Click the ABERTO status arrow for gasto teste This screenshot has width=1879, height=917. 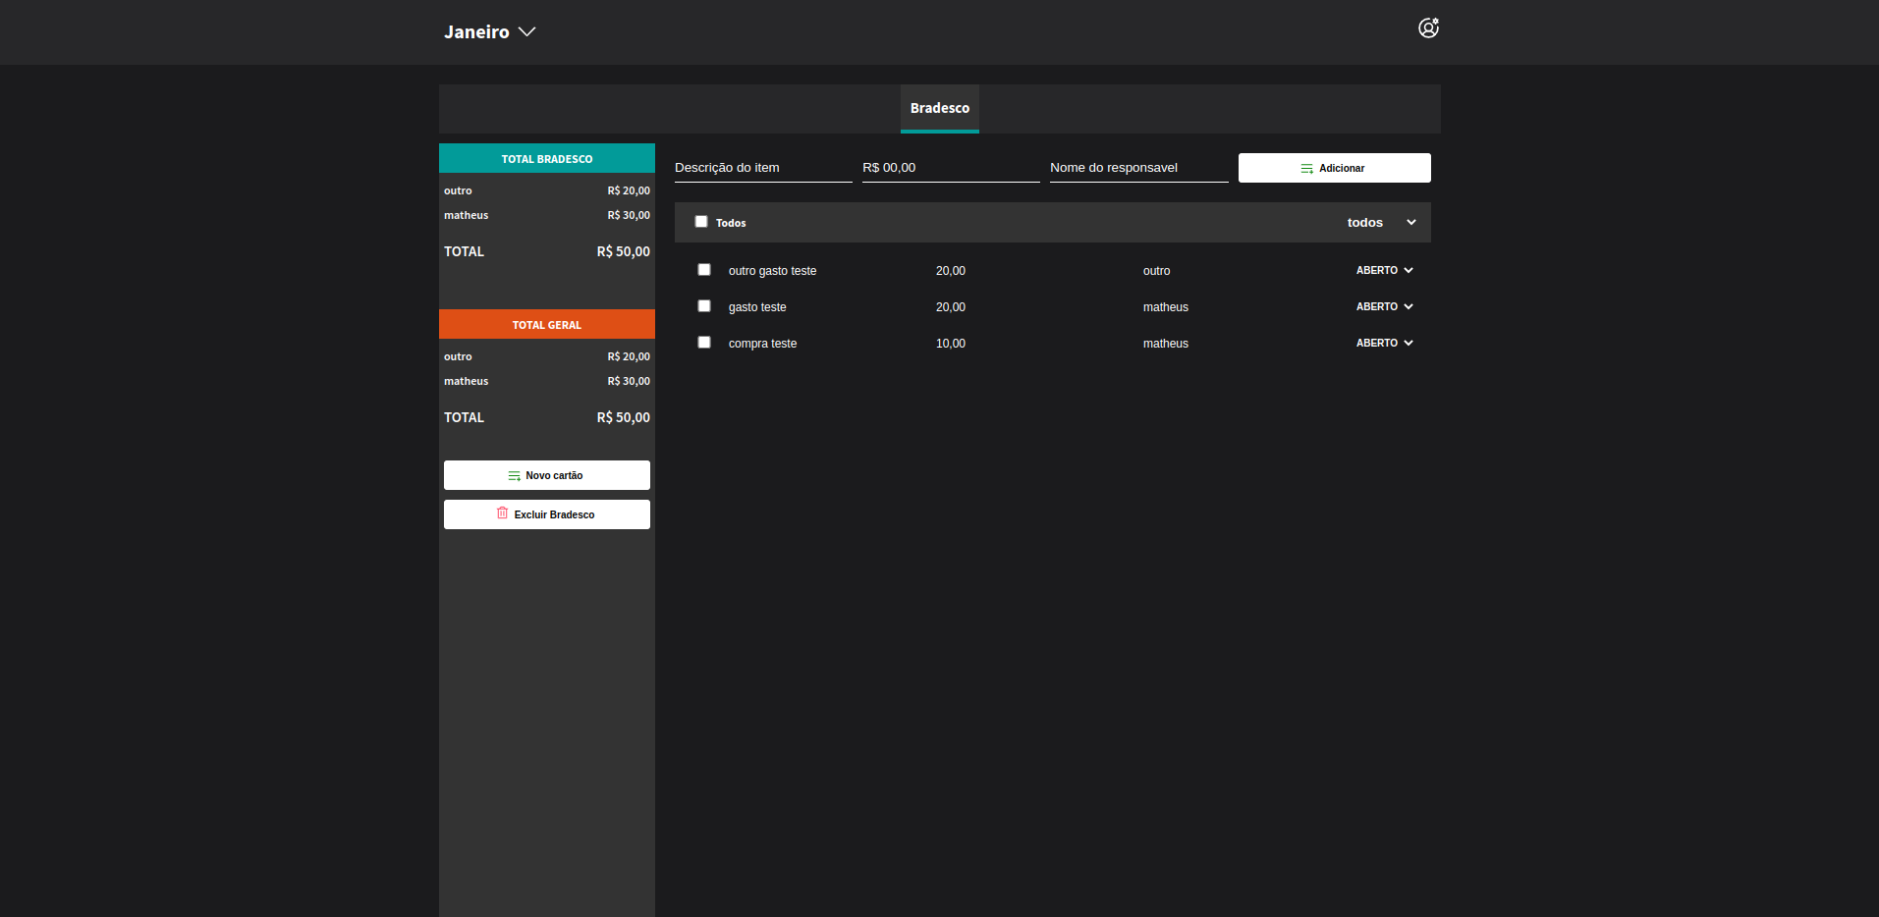tap(1409, 306)
